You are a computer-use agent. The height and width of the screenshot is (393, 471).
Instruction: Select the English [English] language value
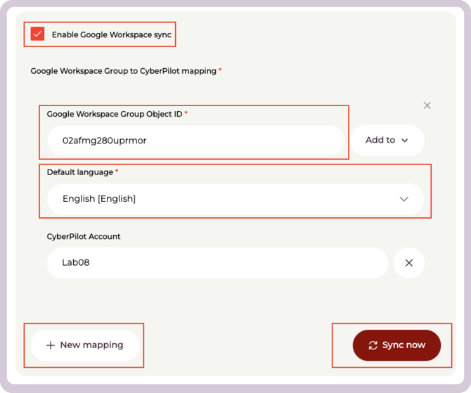(99, 199)
